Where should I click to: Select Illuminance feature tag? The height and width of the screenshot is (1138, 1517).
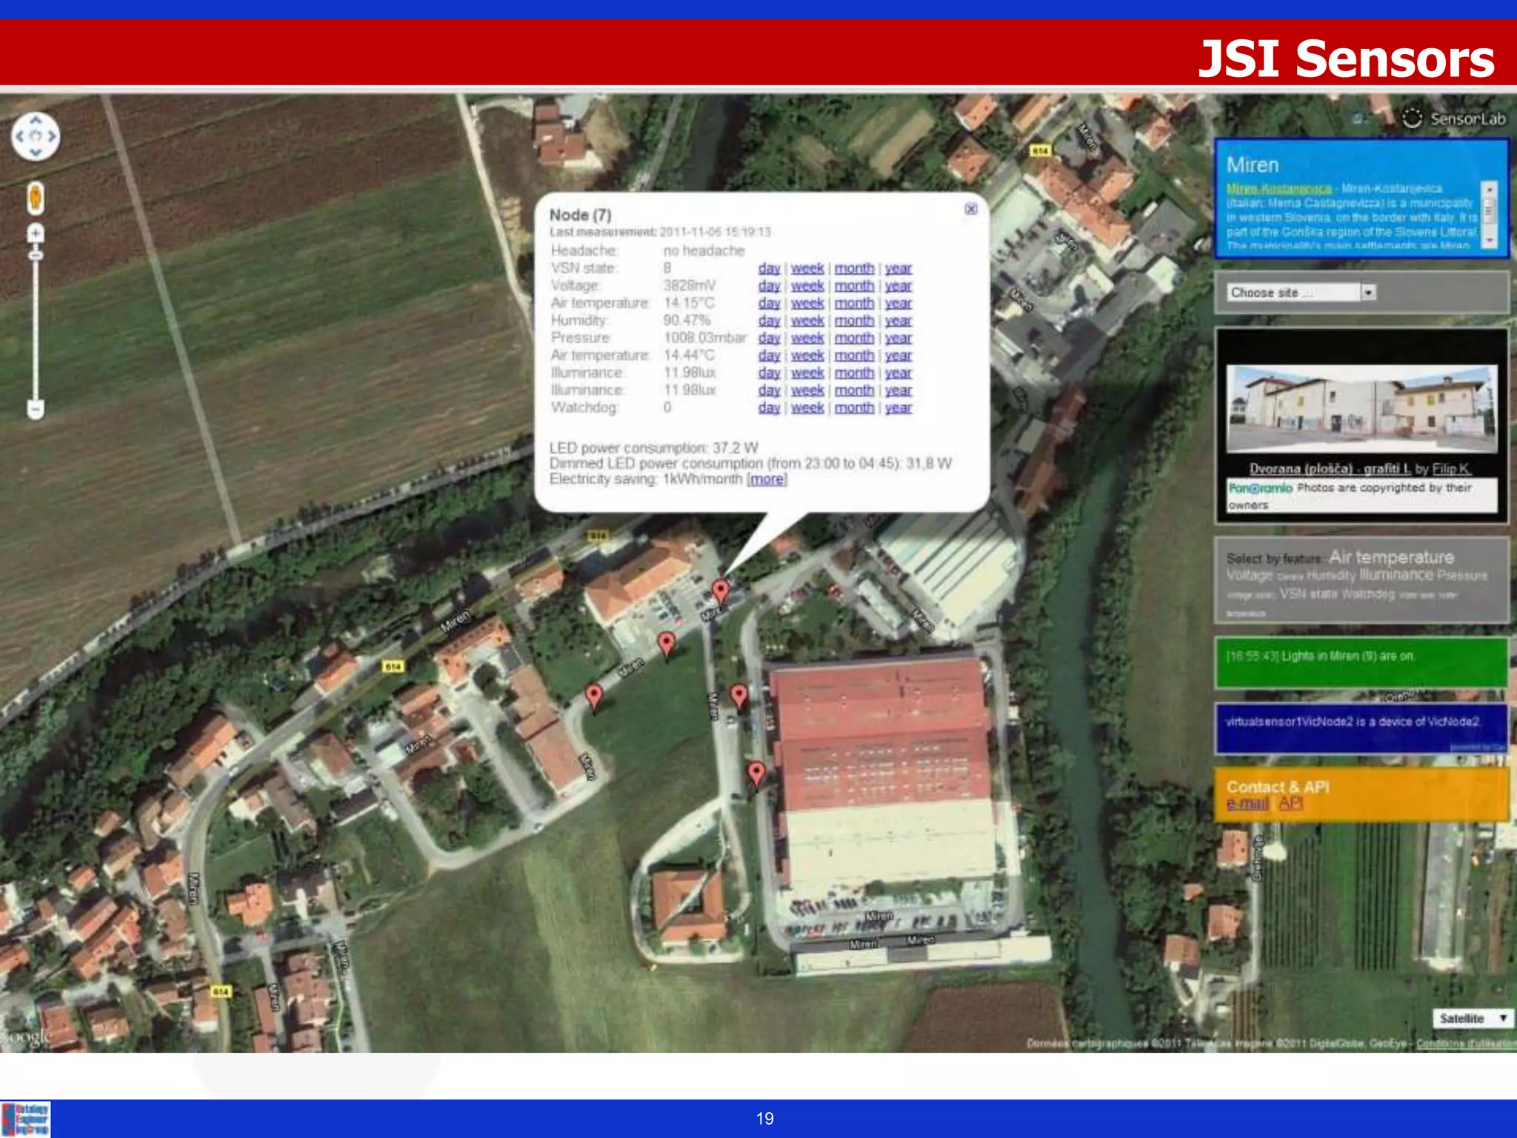click(x=1396, y=575)
